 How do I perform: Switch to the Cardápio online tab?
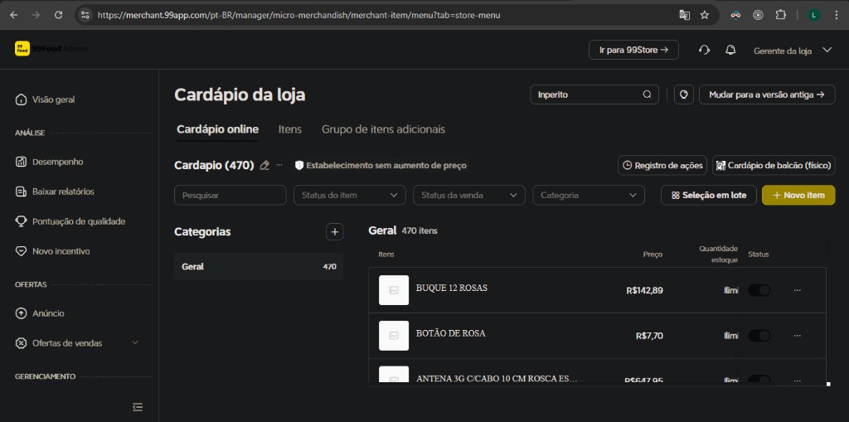[218, 129]
